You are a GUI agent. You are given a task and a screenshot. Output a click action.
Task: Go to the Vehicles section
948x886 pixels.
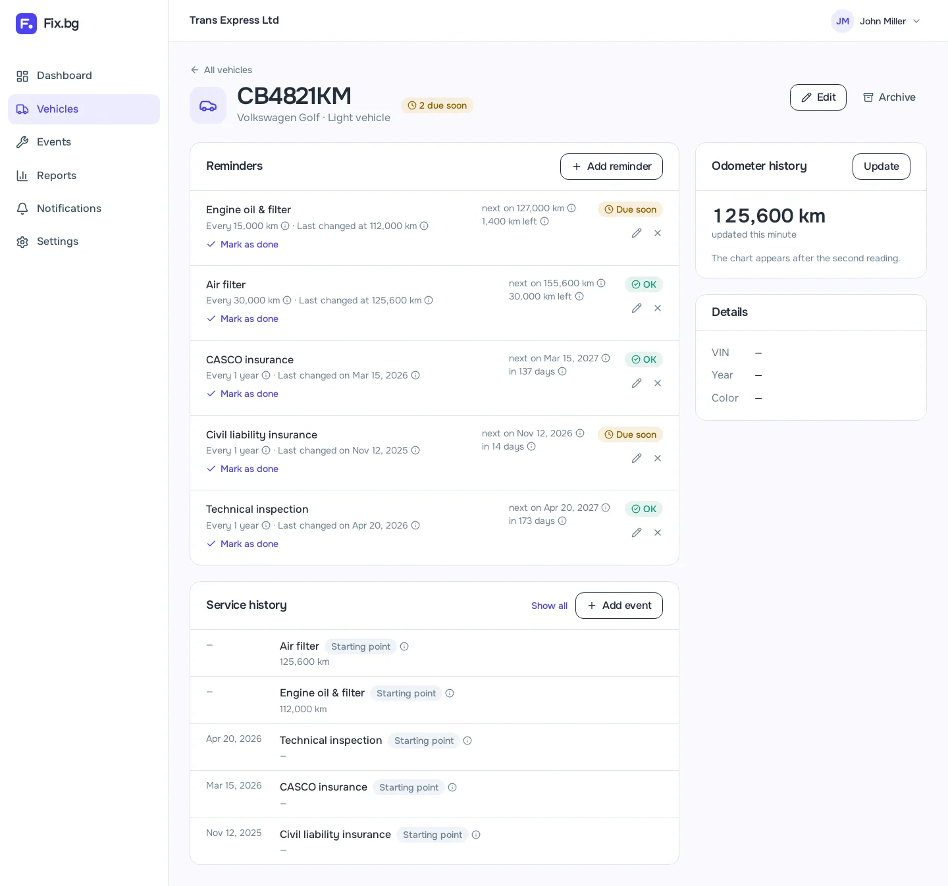click(84, 109)
